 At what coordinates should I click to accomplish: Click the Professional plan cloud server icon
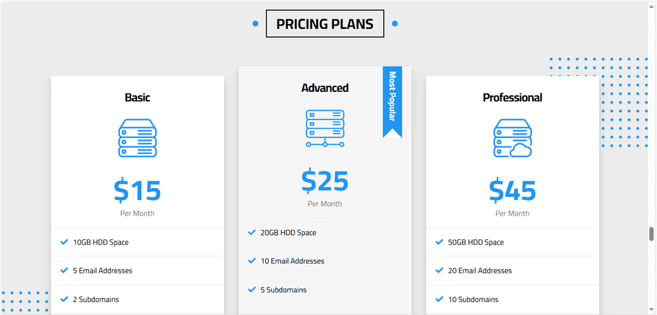point(512,138)
